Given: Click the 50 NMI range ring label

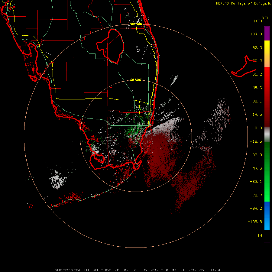Looking at the screenshot, I should pyautogui.click(x=136, y=80).
